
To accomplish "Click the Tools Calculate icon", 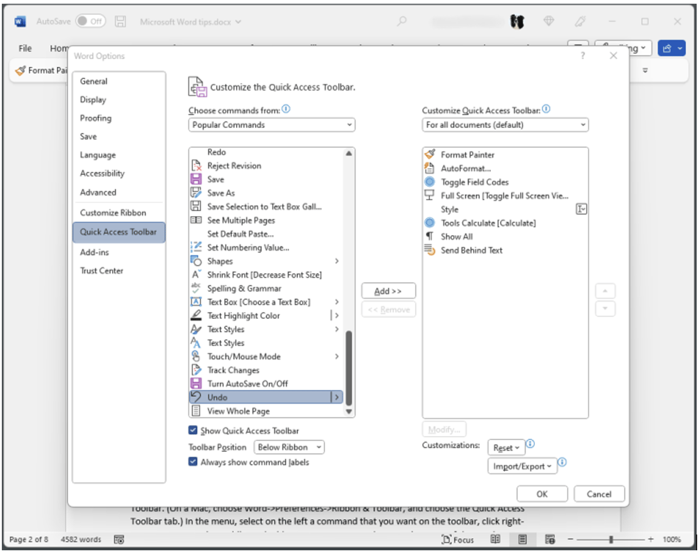I will click(x=430, y=222).
